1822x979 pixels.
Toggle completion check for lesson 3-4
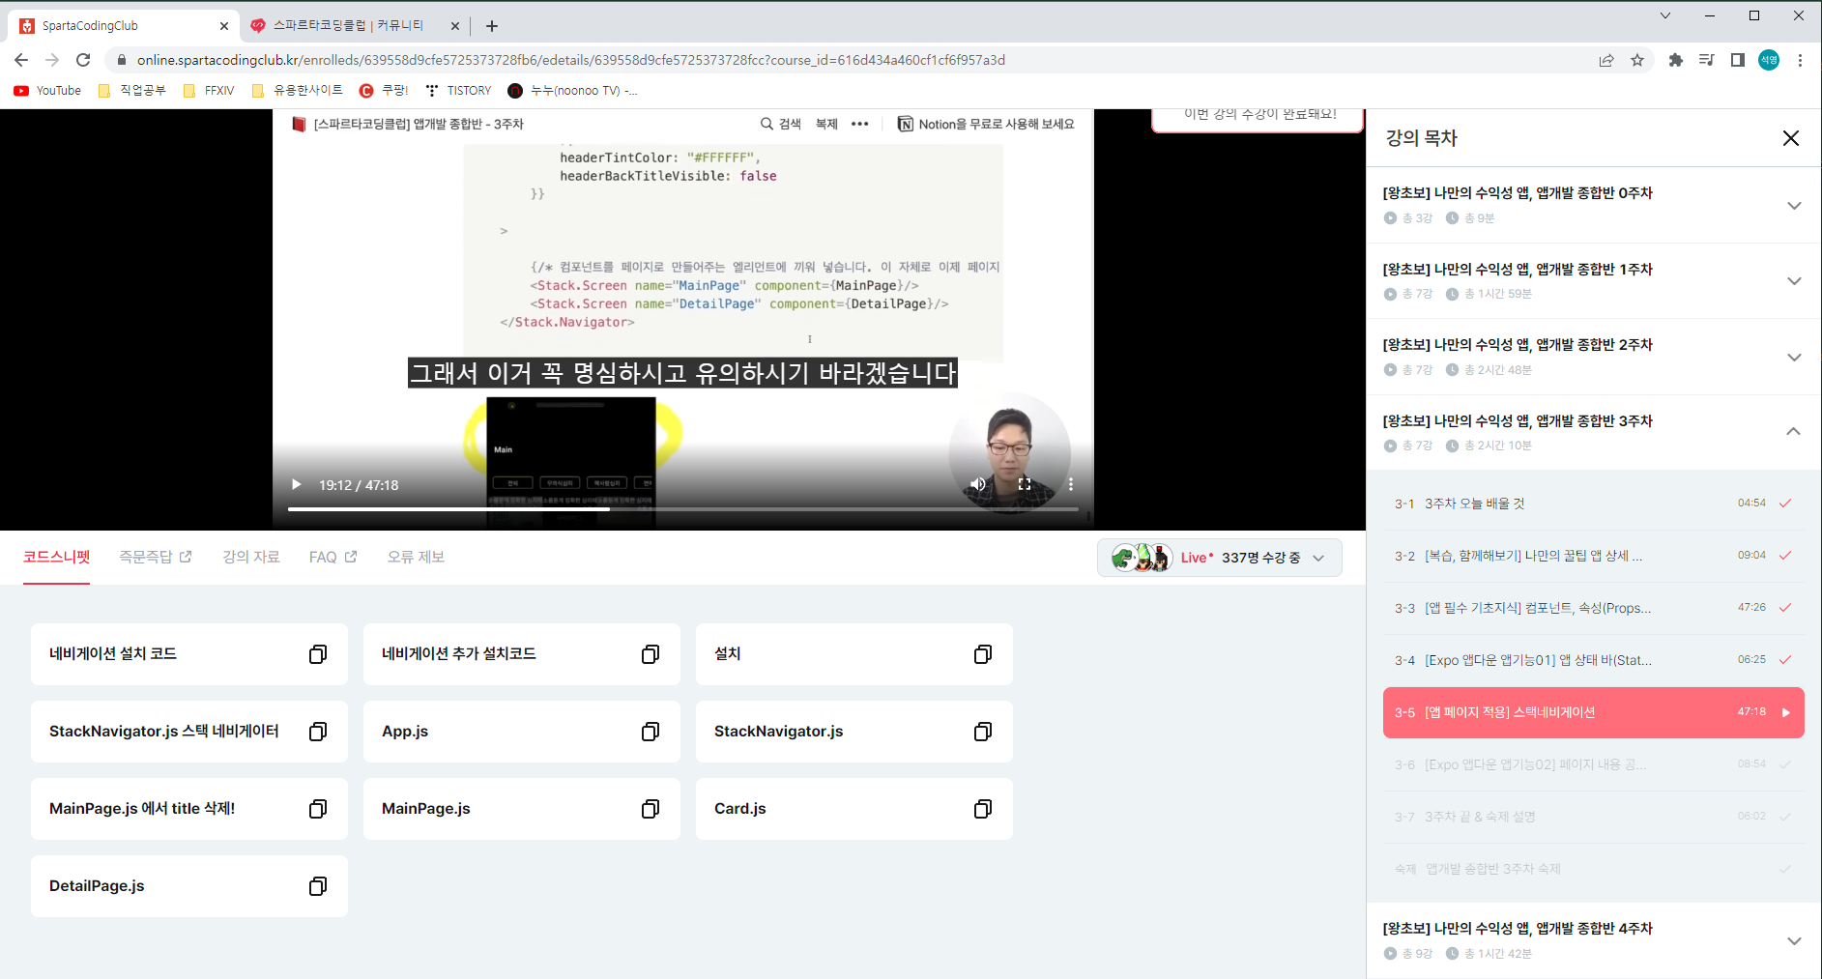[1785, 660]
